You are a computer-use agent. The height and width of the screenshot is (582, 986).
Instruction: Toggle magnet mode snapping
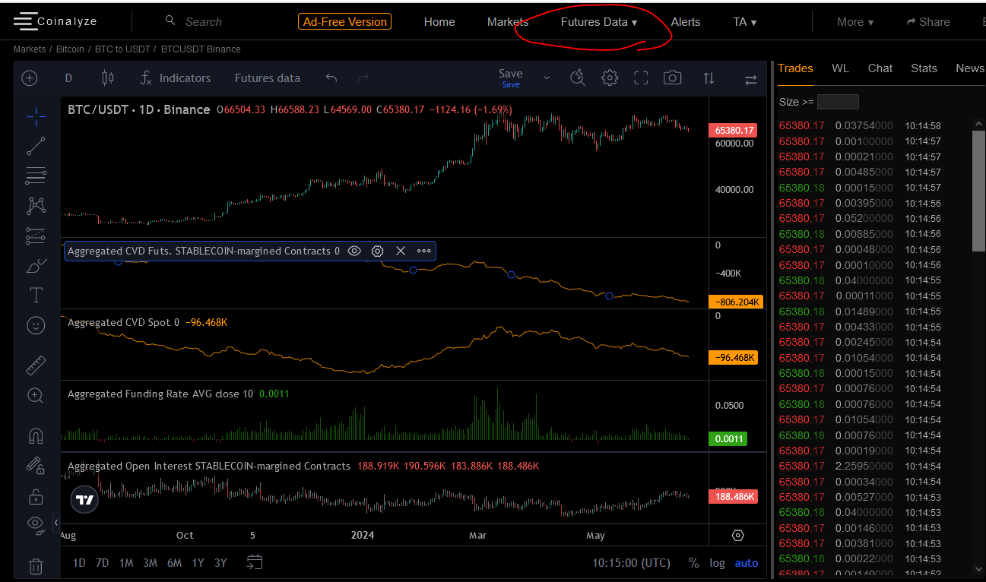pos(36,435)
